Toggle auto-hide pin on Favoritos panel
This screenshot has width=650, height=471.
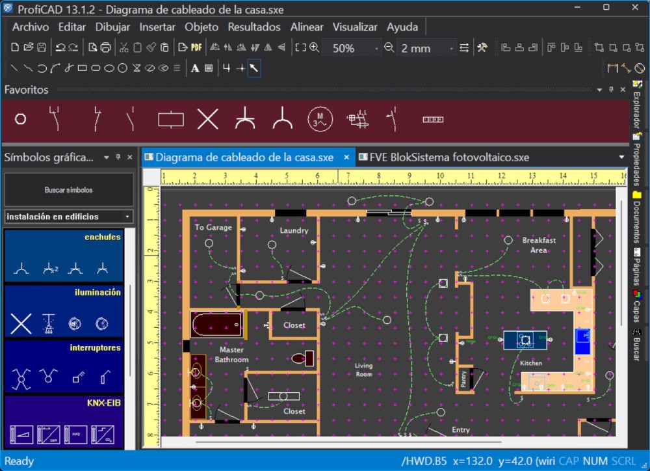click(611, 90)
